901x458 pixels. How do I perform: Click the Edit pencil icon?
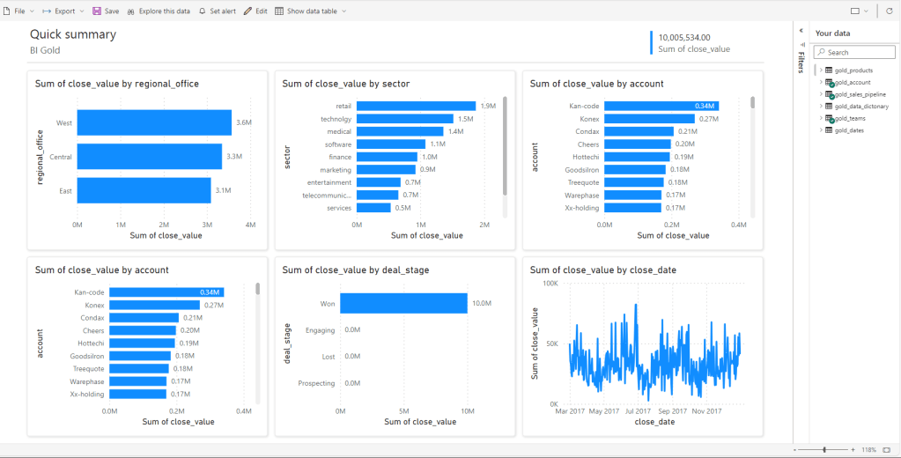point(248,11)
